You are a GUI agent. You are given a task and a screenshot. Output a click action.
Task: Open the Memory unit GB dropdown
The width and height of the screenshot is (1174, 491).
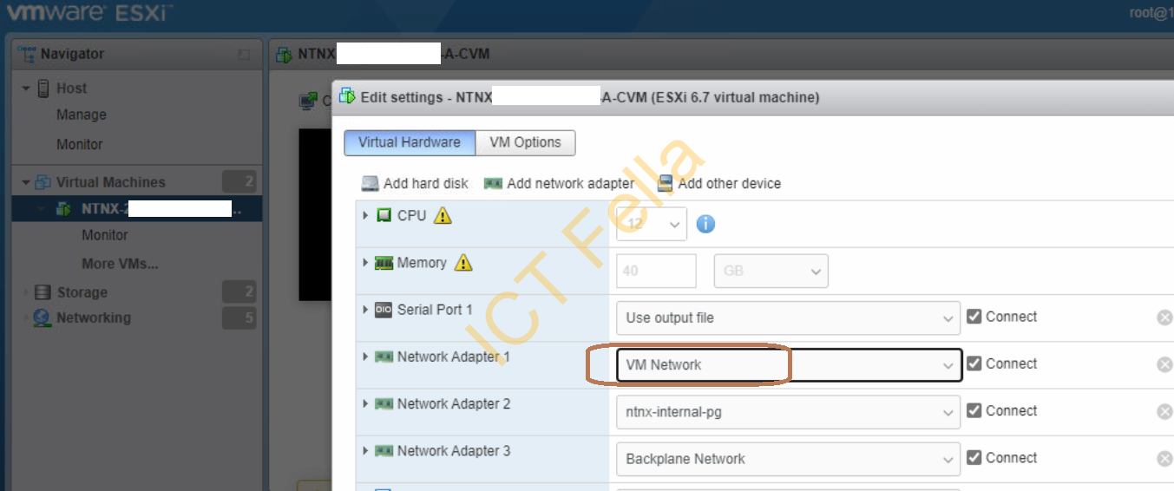tap(771, 271)
